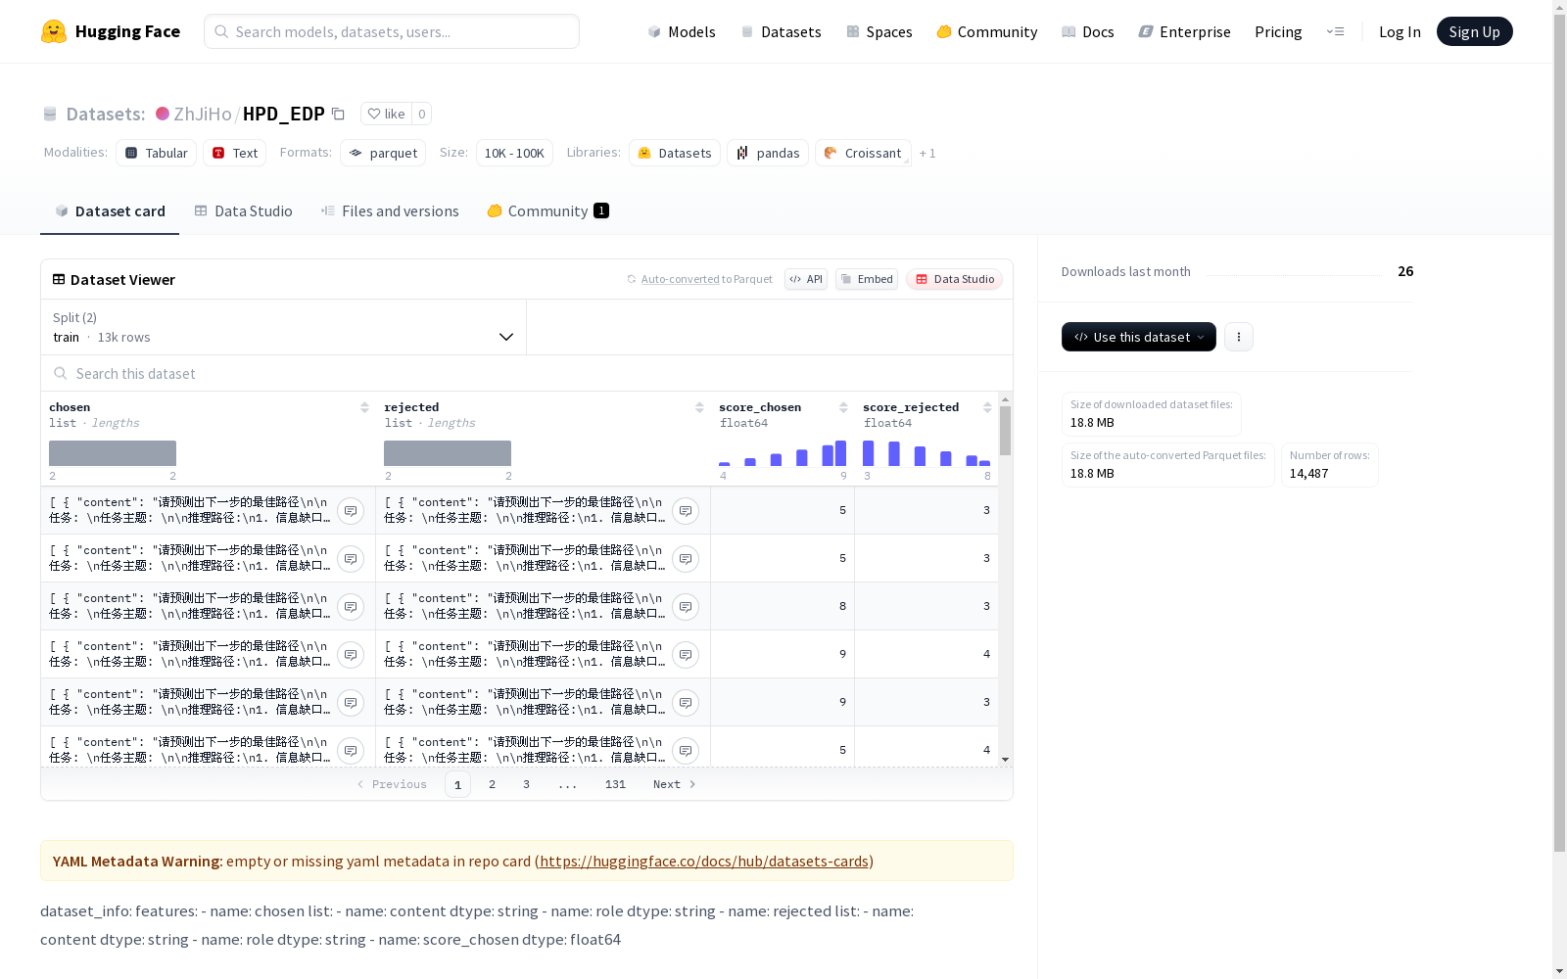
Task: Click the Hugging Face logo icon
Action: point(54,31)
